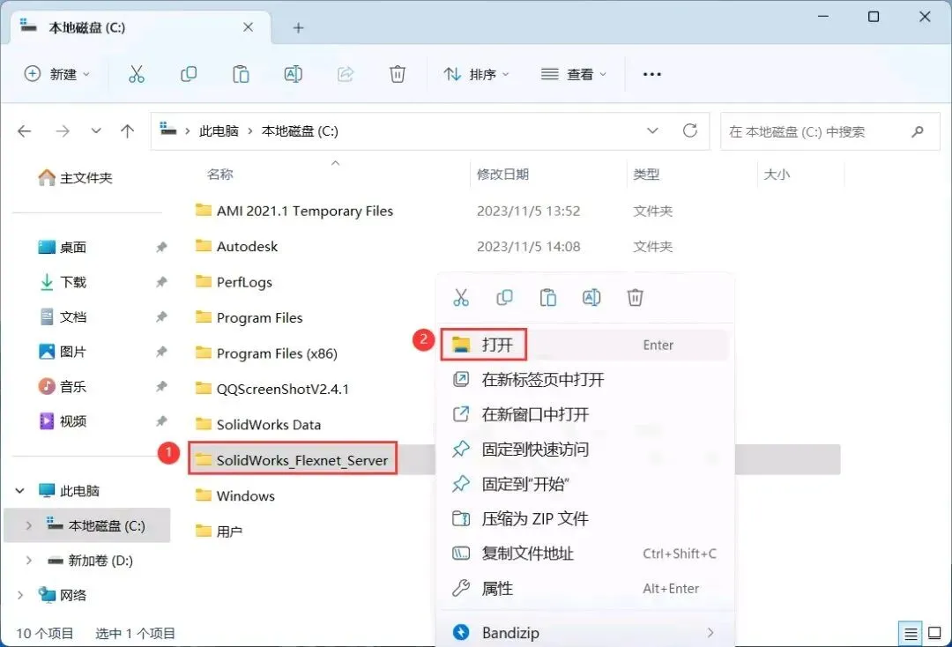This screenshot has height=647, width=952.
Task: Add a new tab with plus button
Action: pos(298,28)
